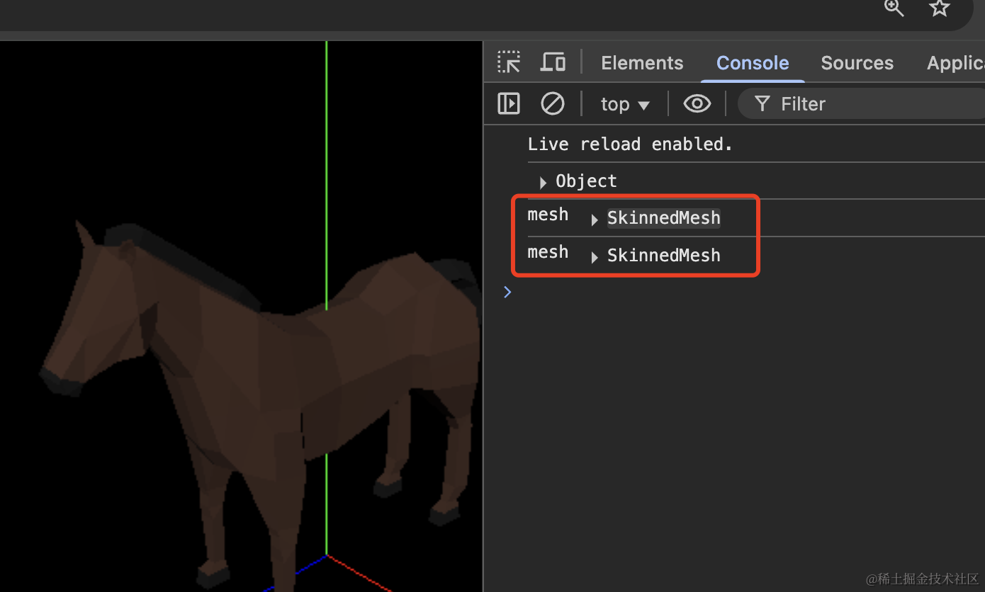The height and width of the screenshot is (592, 985).
Task: Click the second 'mesh' log label
Action: (x=548, y=252)
